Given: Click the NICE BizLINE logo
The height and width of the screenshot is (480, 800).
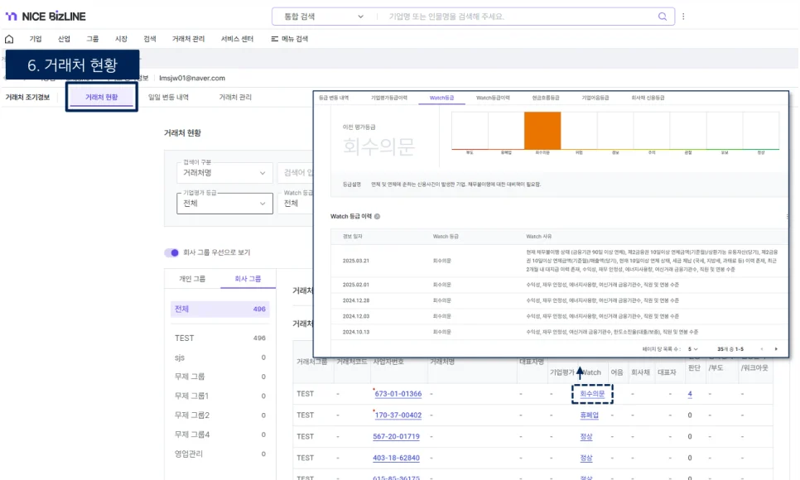Looking at the screenshot, I should pyautogui.click(x=46, y=17).
